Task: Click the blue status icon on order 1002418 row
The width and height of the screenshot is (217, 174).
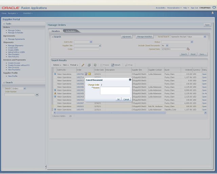Action: click(55, 97)
